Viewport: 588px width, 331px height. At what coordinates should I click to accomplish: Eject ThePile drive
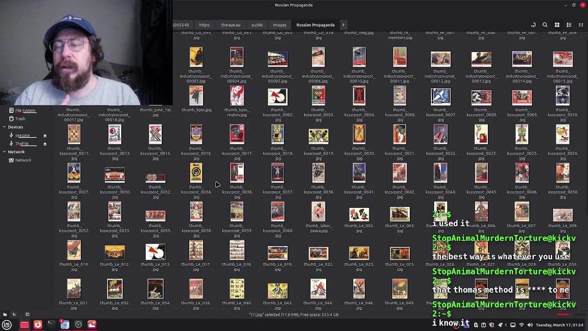[x=45, y=144]
